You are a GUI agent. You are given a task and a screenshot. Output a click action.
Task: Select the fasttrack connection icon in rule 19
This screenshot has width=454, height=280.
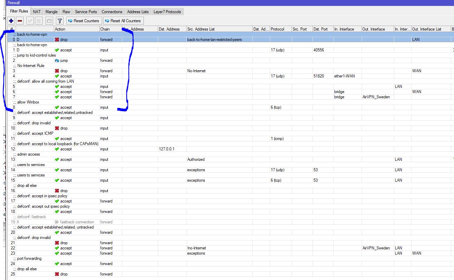pos(57,222)
